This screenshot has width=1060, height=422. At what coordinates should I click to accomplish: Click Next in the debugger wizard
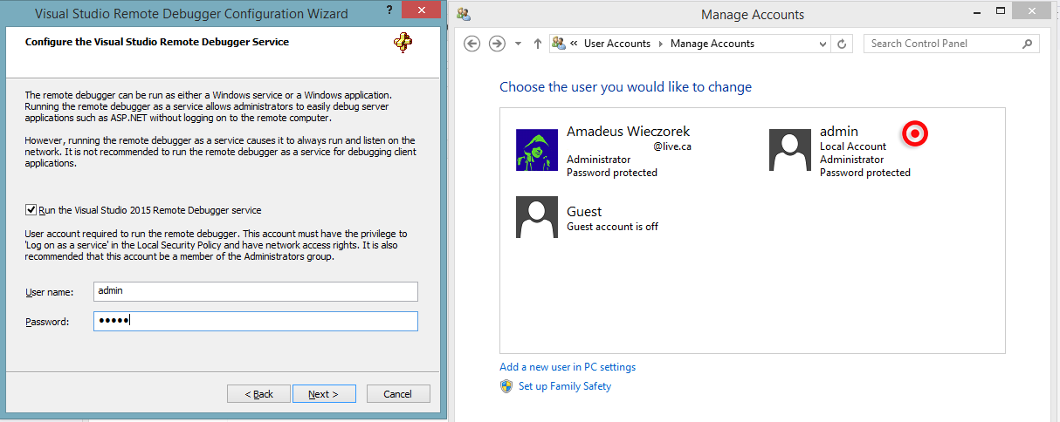[x=323, y=394]
